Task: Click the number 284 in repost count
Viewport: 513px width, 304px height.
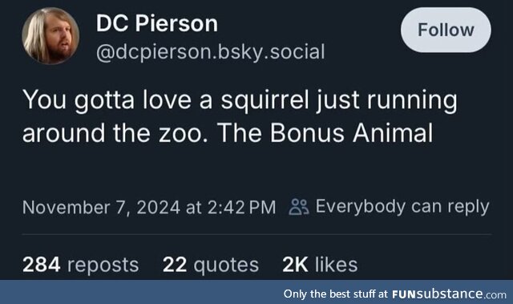Action: 41,265
